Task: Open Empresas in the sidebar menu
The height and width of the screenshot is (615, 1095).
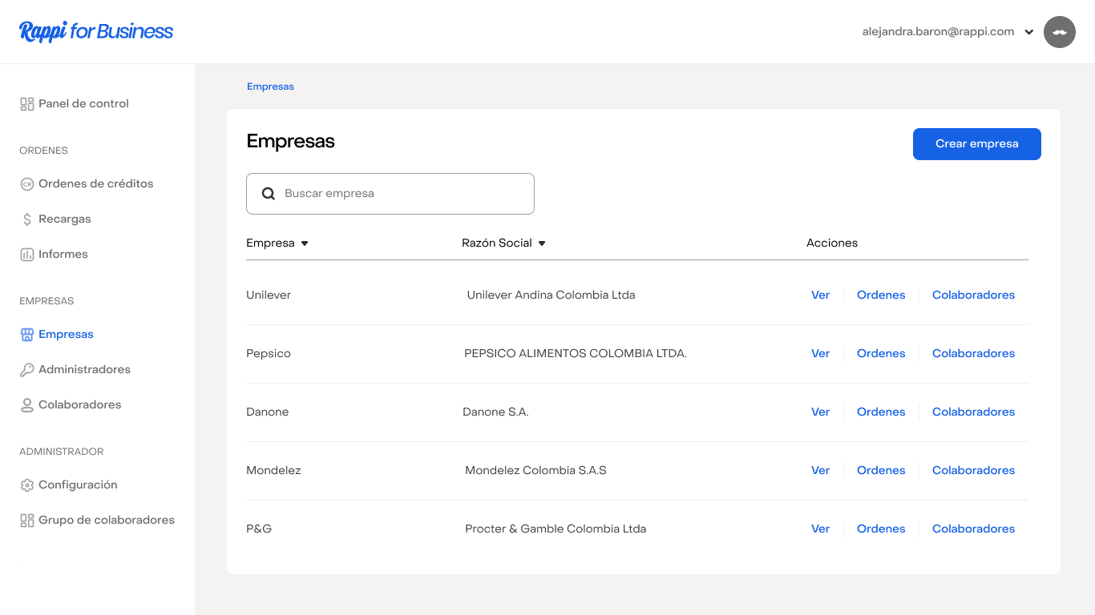Action: click(x=66, y=335)
